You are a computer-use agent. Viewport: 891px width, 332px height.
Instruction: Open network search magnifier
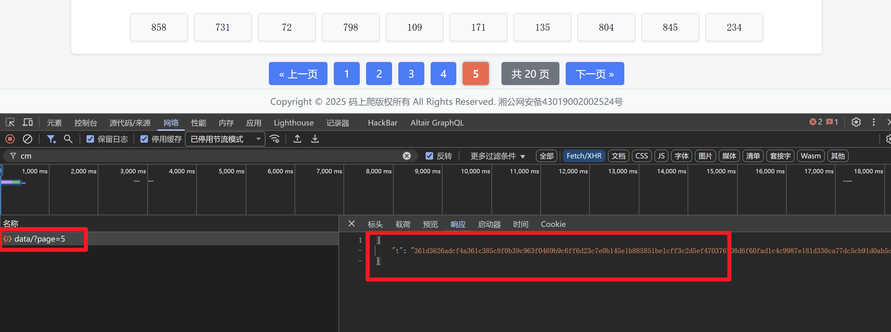(x=68, y=139)
